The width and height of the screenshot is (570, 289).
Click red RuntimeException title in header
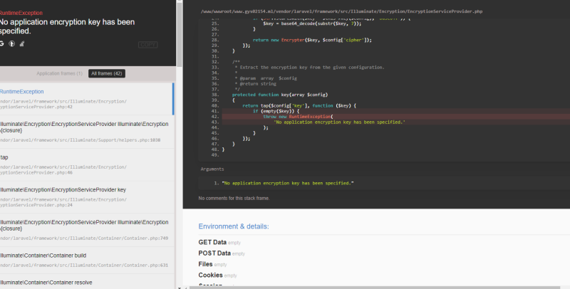click(21, 13)
